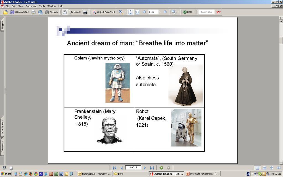The width and height of the screenshot is (283, 177).
Task: Open the View menu
Action: pos(21,6)
